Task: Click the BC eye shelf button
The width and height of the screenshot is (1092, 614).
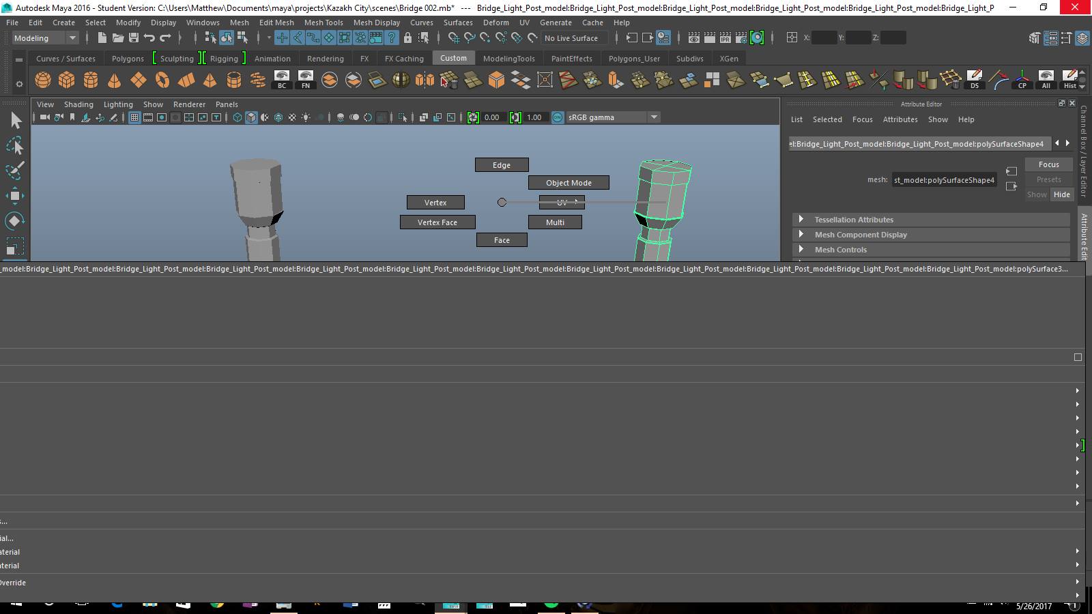Action: pos(282,80)
